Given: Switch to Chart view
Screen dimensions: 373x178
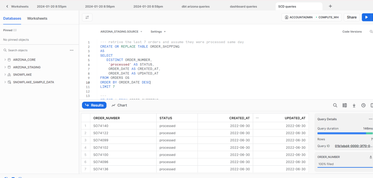Looking at the screenshot, I should tap(119, 105).
